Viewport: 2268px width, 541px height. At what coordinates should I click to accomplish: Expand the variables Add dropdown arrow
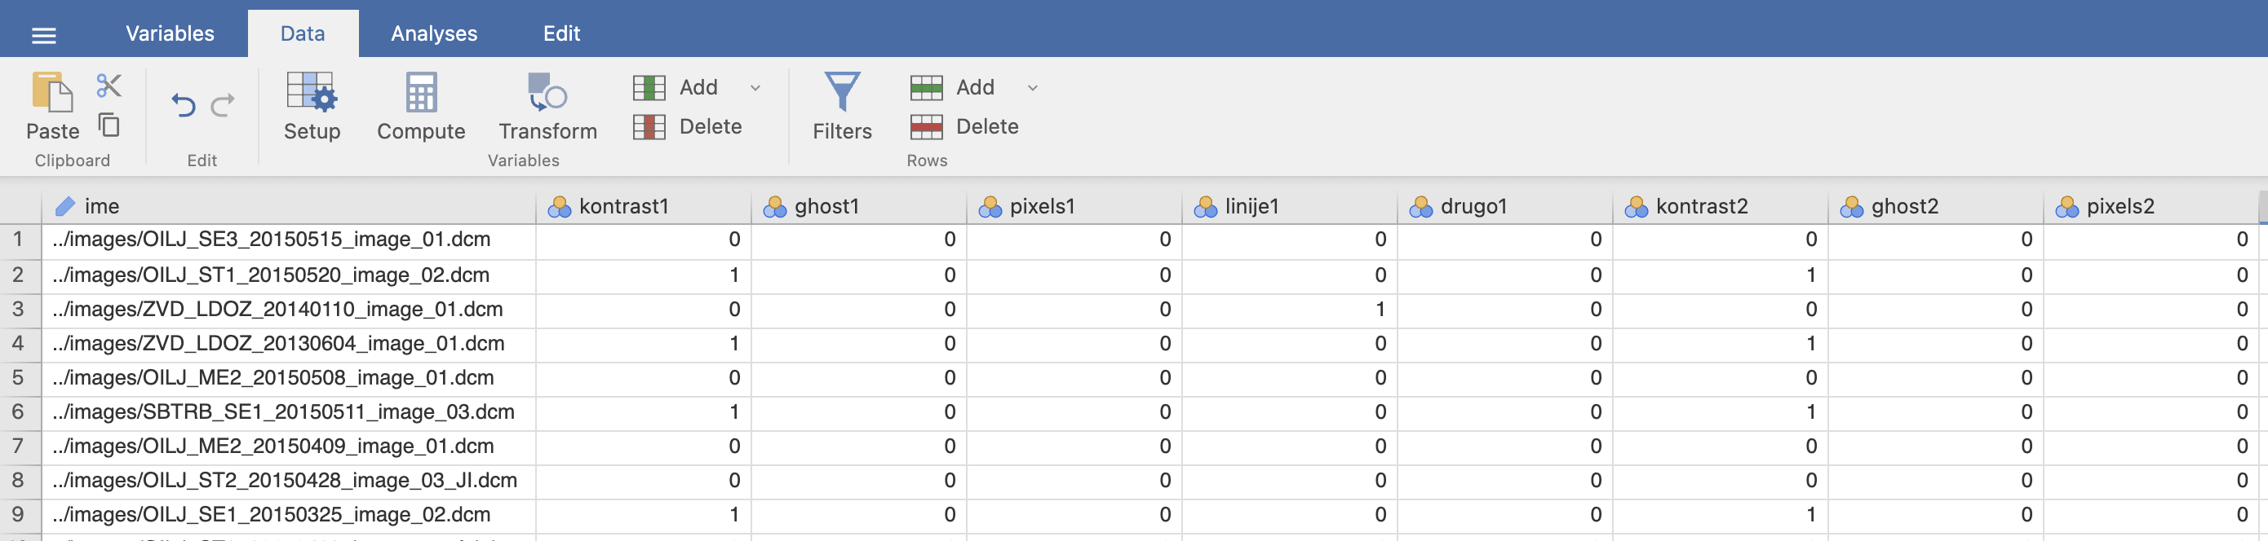pyautogui.click(x=755, y=88)
